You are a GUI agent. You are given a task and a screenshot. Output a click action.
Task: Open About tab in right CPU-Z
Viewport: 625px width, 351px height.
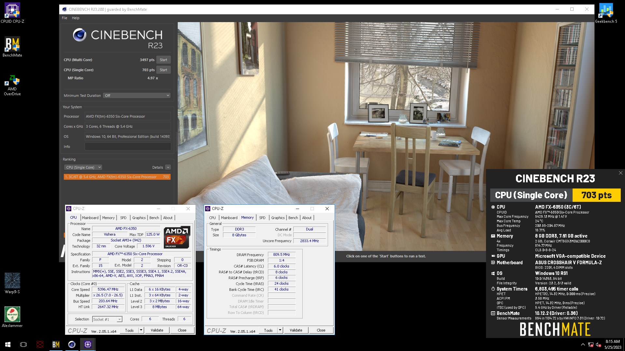click(307, 218)
